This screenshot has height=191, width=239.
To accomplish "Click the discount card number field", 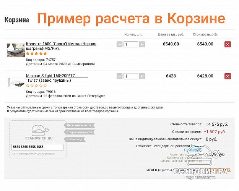I will [x=37, y=147].
